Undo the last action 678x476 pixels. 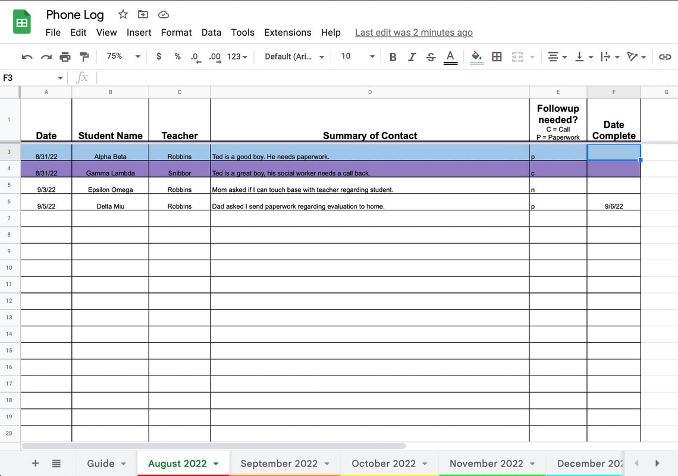[27, 56]
